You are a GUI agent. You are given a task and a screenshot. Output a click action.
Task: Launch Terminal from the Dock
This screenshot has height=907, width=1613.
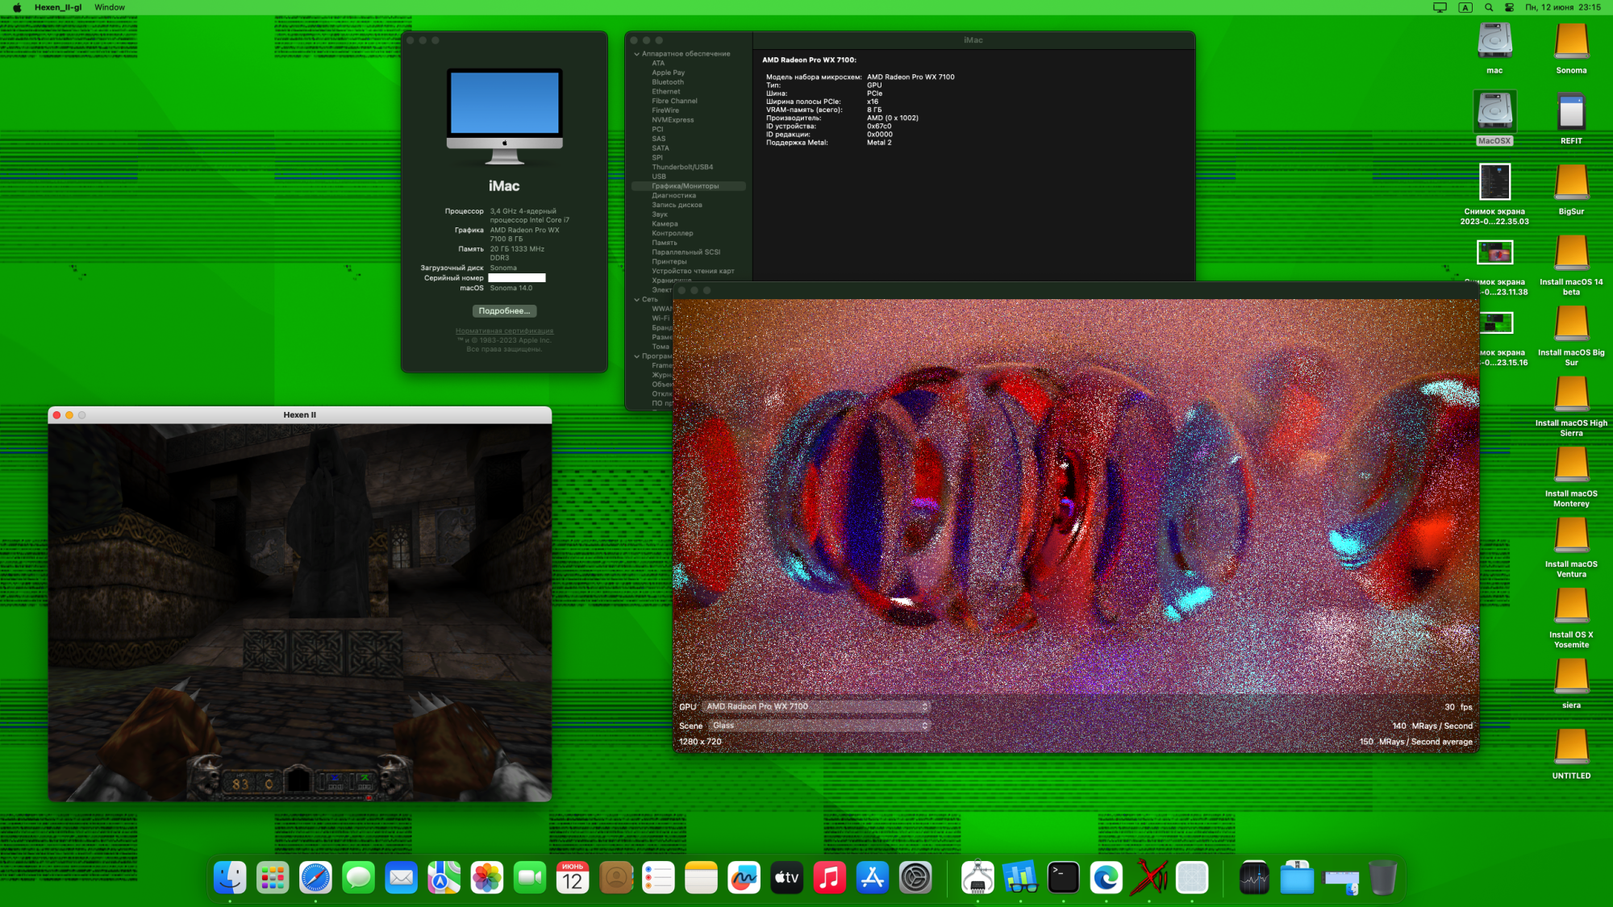click(1063, 878)
